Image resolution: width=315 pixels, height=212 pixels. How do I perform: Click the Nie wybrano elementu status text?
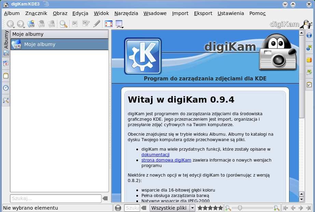pos(30,208)
